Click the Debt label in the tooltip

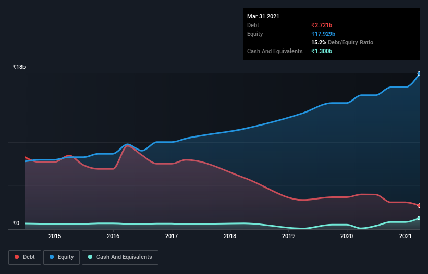(x=253, y=25)
